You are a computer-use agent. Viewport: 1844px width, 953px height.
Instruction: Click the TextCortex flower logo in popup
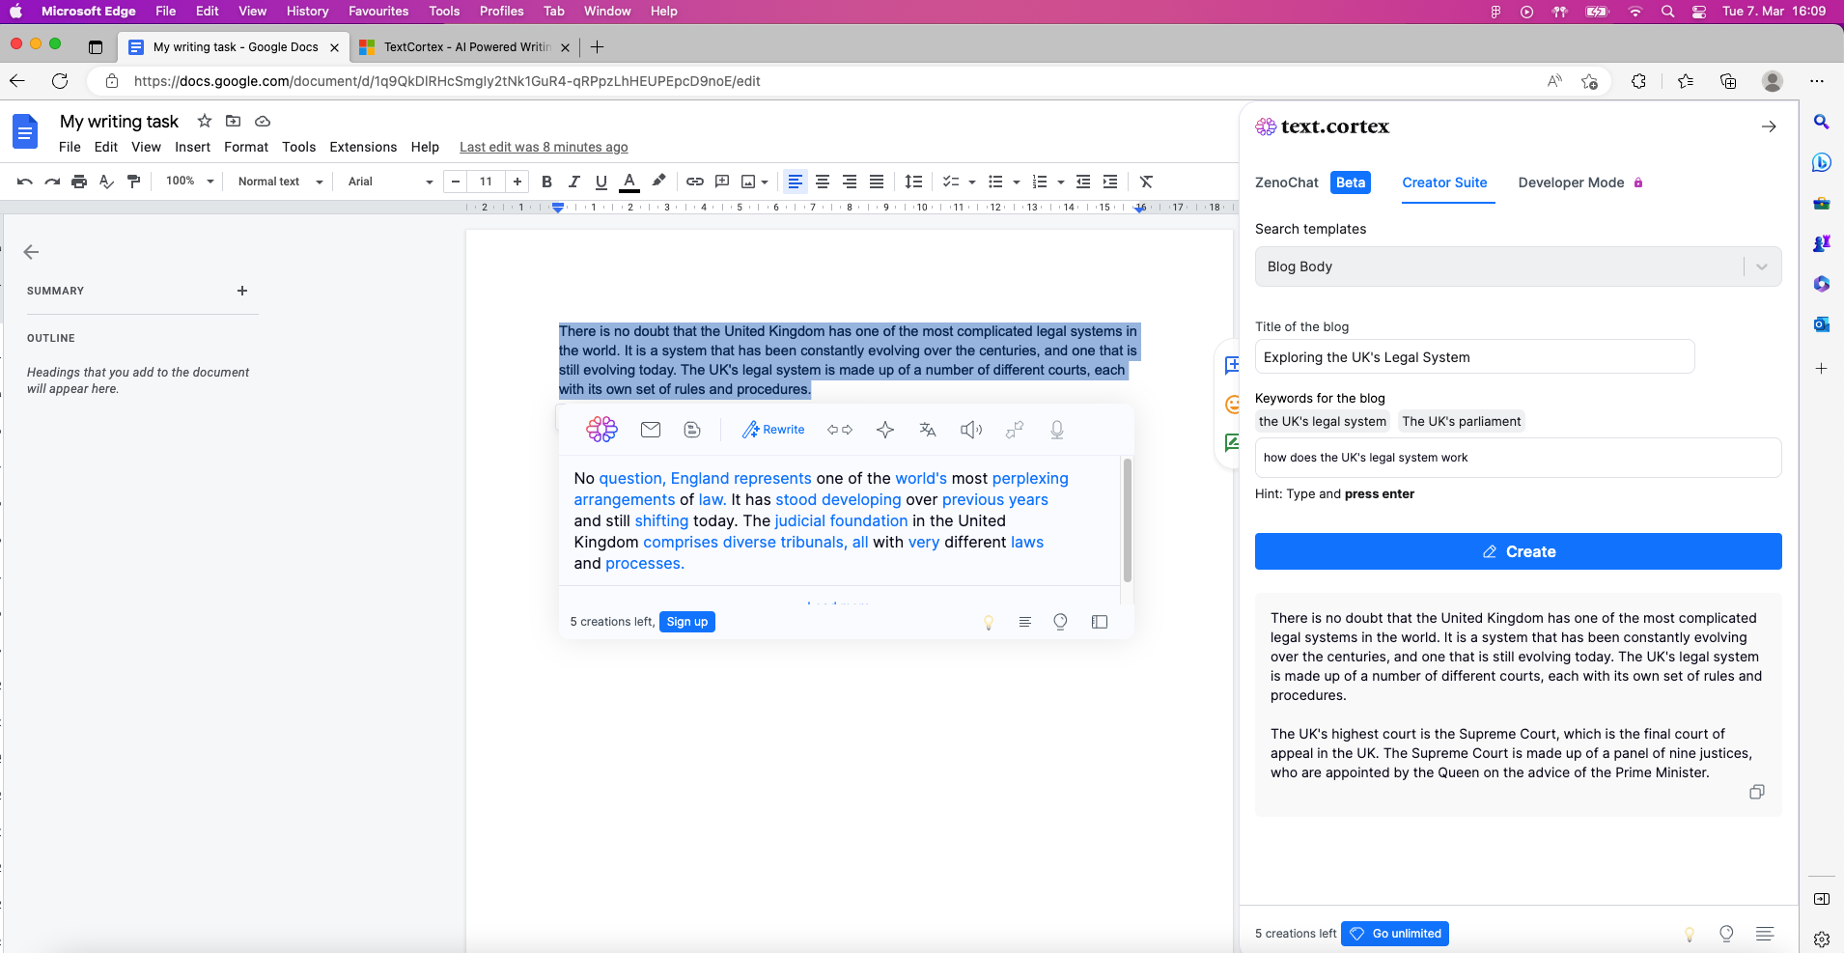tap(601, 430)
